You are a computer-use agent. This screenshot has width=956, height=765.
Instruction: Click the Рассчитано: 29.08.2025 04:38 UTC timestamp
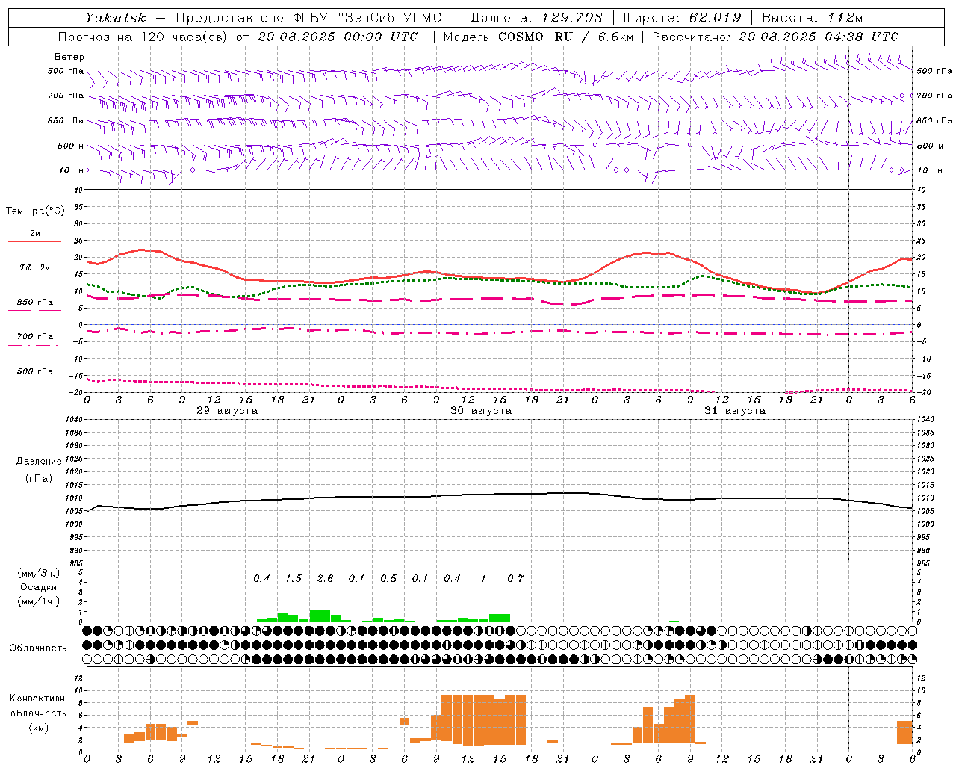(x=775, y=37)
